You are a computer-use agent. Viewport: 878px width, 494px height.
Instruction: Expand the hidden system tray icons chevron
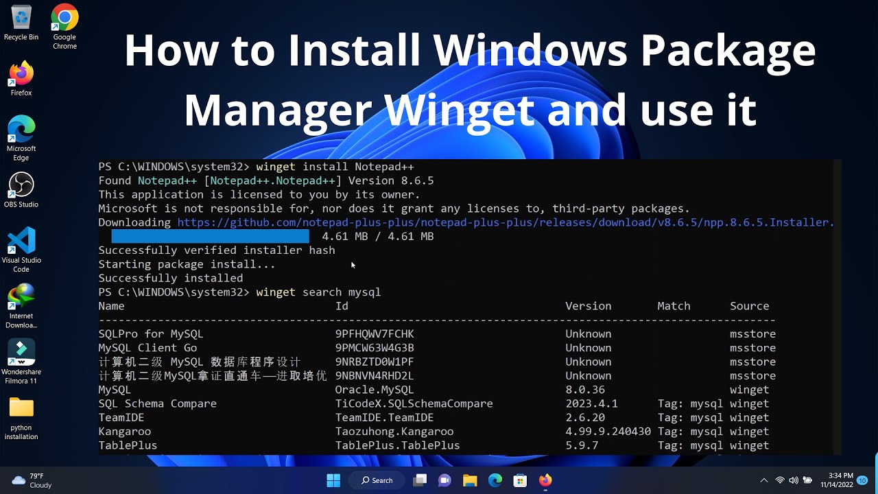tap(764, 480)
